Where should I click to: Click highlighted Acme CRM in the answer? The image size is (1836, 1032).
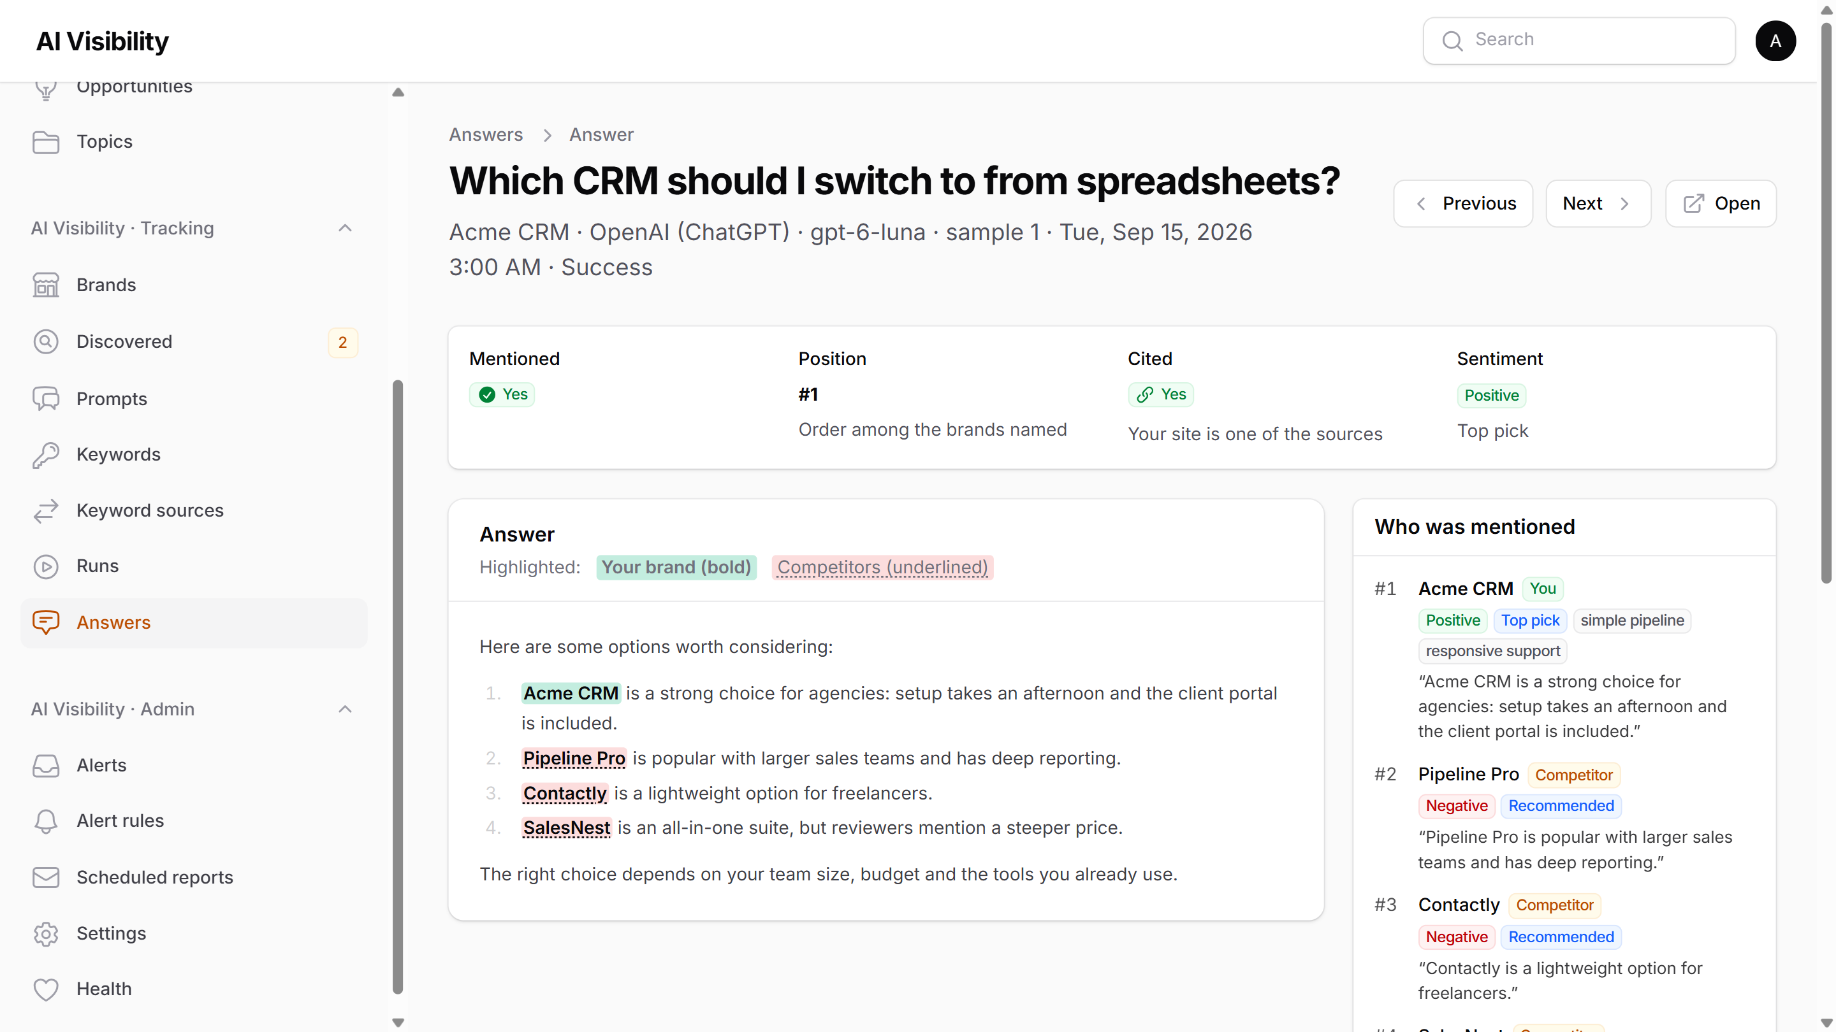[x=571, y=694]
